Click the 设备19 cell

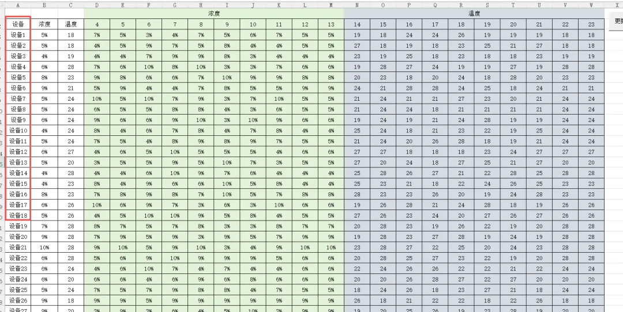coord(18,226)
